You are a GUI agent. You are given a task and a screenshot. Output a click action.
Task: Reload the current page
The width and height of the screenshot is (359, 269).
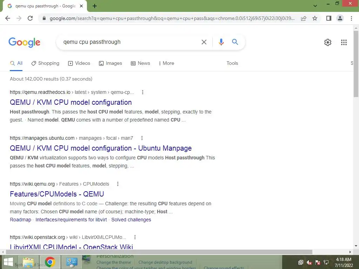[x=30, y=18]
